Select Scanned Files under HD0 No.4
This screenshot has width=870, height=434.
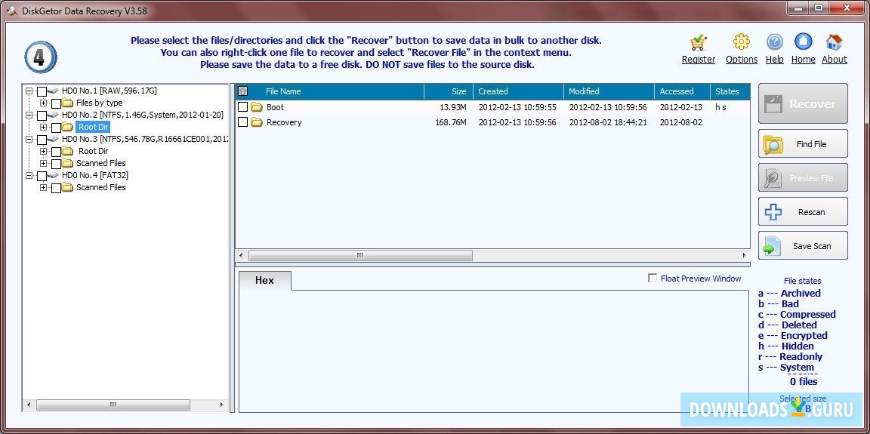[x=101, y=187]
